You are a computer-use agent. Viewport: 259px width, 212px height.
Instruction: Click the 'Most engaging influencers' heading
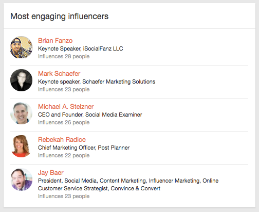pyautogui.click(x=60, y=17)
